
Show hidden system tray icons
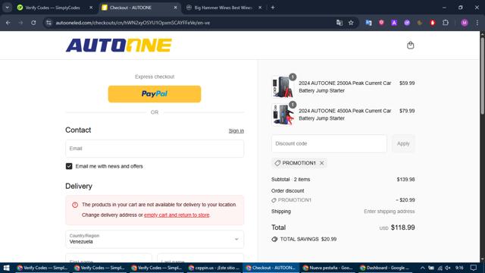click(423, 268)
